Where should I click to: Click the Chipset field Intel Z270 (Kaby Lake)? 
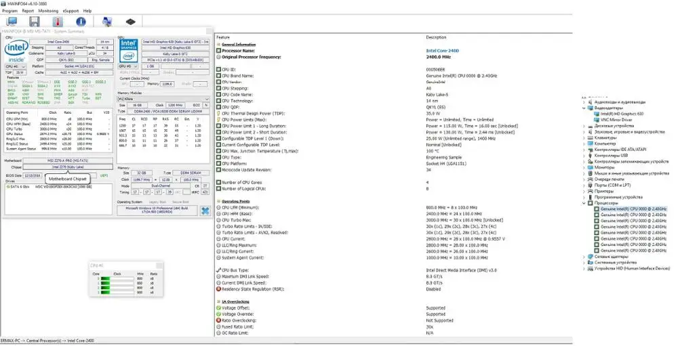(68, 167)
